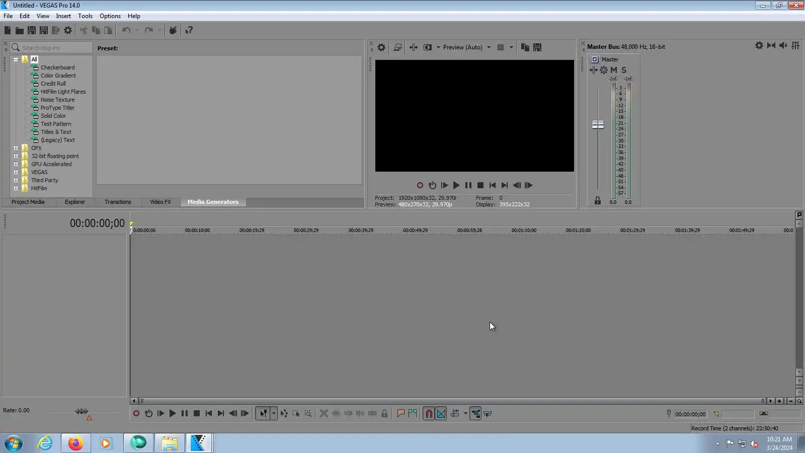
Task: Pause the video preview playback
Action: pyautogui.click(x=468, y=185)
